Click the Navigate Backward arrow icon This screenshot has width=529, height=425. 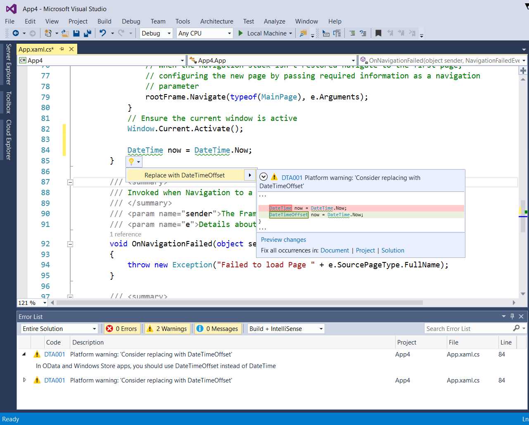pyautogui.click(x=15, y=33)
